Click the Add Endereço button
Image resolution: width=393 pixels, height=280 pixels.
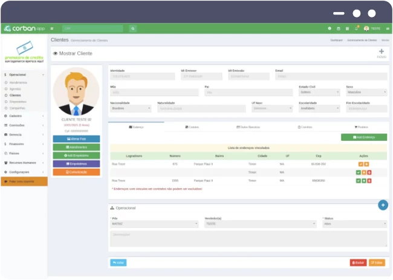pos(364,137)
